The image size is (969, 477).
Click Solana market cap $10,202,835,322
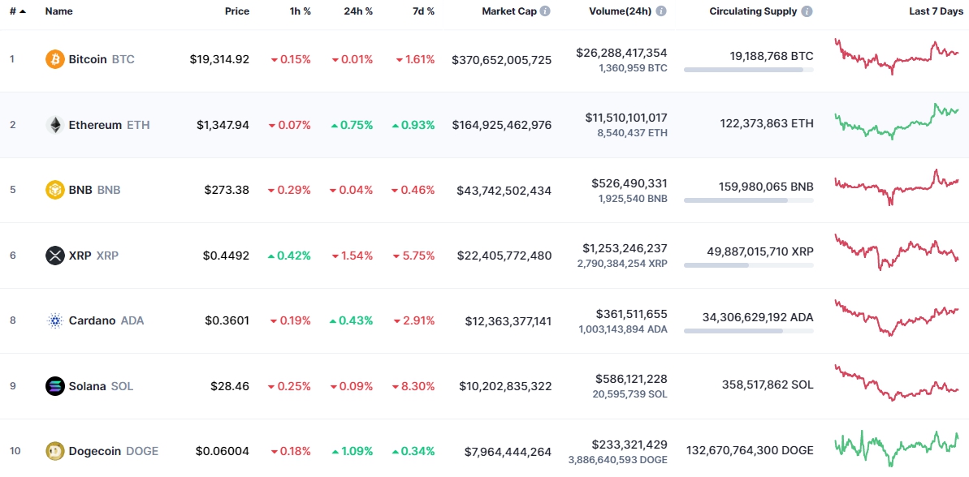pyautogui.click(x=505, y=387)
